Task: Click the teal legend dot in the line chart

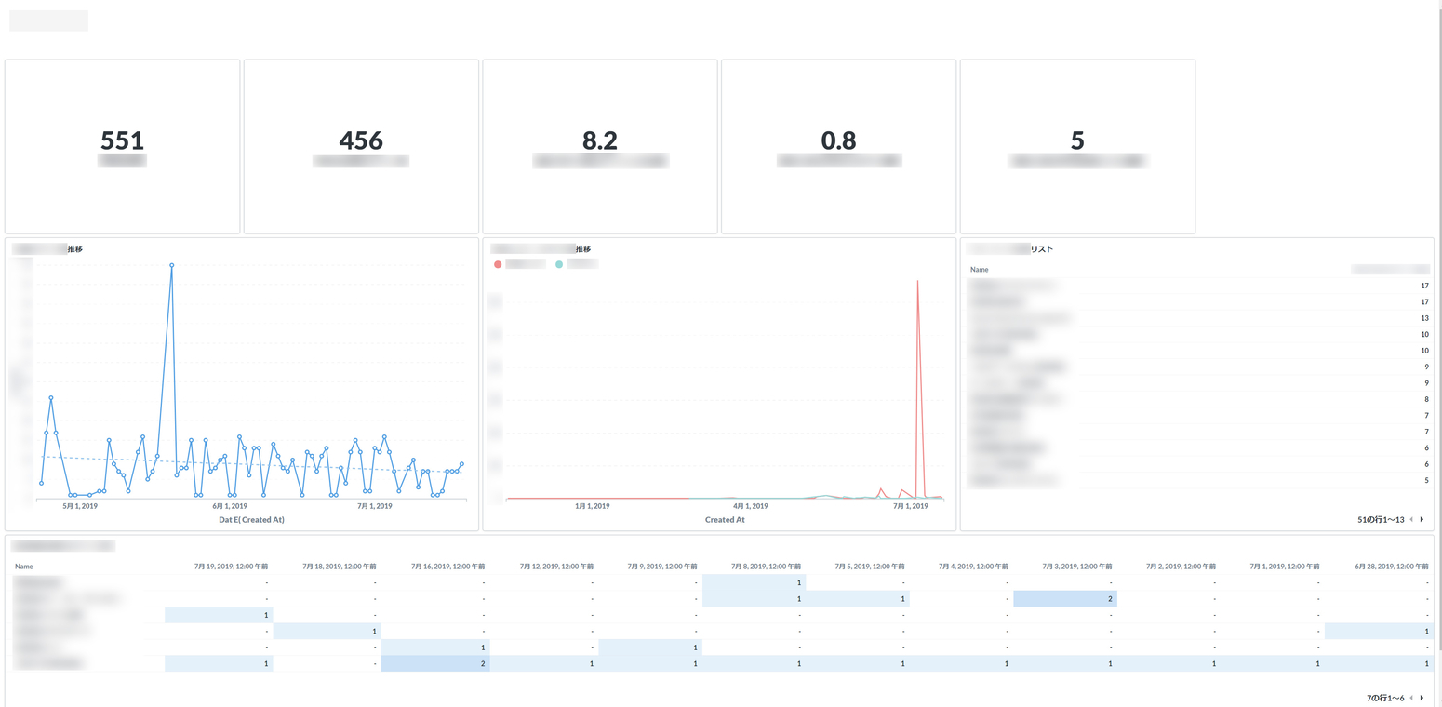Action: click(559, 264)
